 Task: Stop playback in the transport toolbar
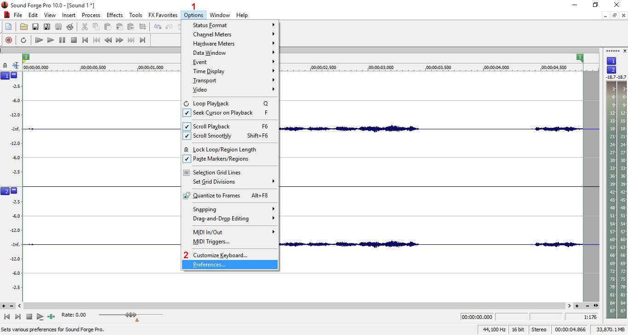(x=74, y=40)
